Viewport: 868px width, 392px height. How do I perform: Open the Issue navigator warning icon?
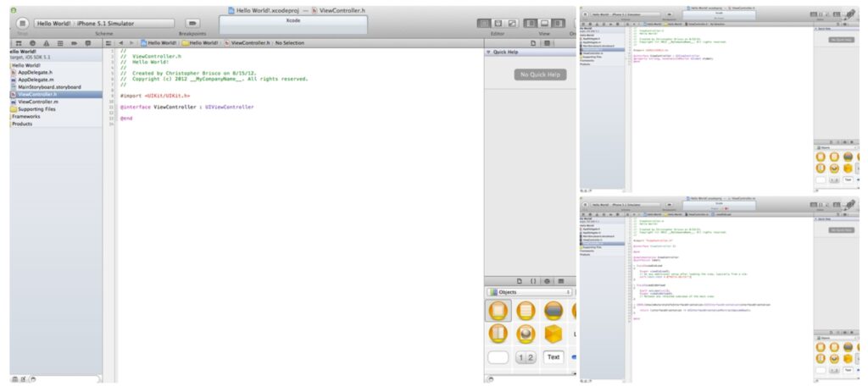tap(45, 42)
